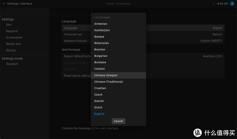
Task: Select Skin in the Settings sidebar
Action: click(9, 25)
